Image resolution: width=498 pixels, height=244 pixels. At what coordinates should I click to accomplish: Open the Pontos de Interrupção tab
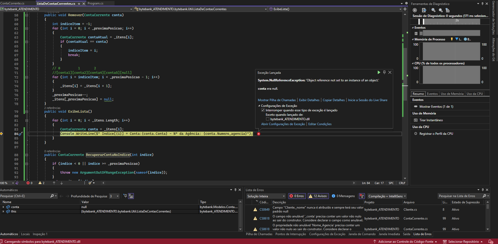coord(291,234)
